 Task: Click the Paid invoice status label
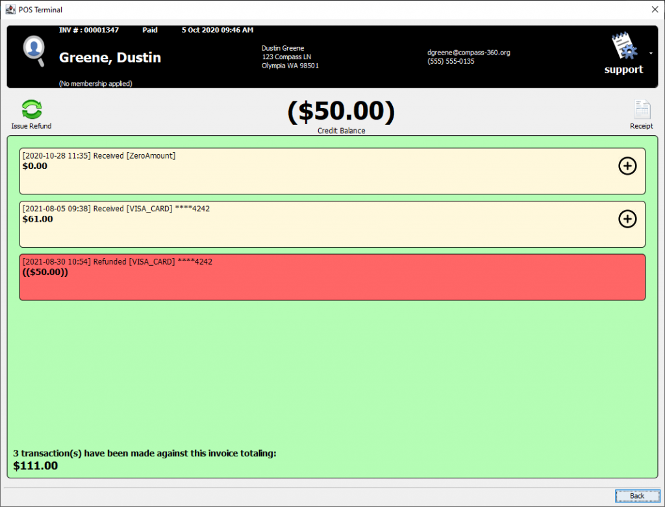[x=150, y=30]
